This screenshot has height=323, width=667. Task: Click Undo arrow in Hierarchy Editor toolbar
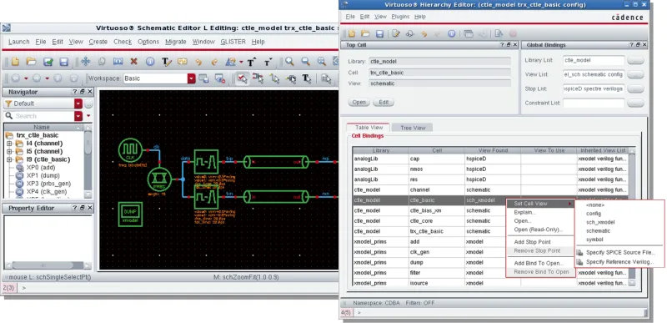[x=424, y=33]
